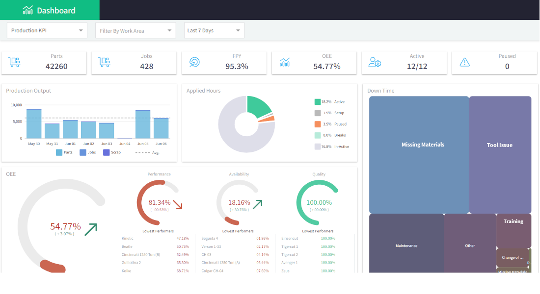Click the warning triangle icon on the Paused card
Viewport: 540px width, 294px height.
(465, 62)
